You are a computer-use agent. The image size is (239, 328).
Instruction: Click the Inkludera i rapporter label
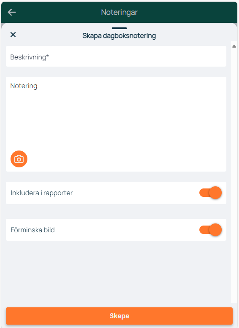pyautogui.click(x=42, y=193)
